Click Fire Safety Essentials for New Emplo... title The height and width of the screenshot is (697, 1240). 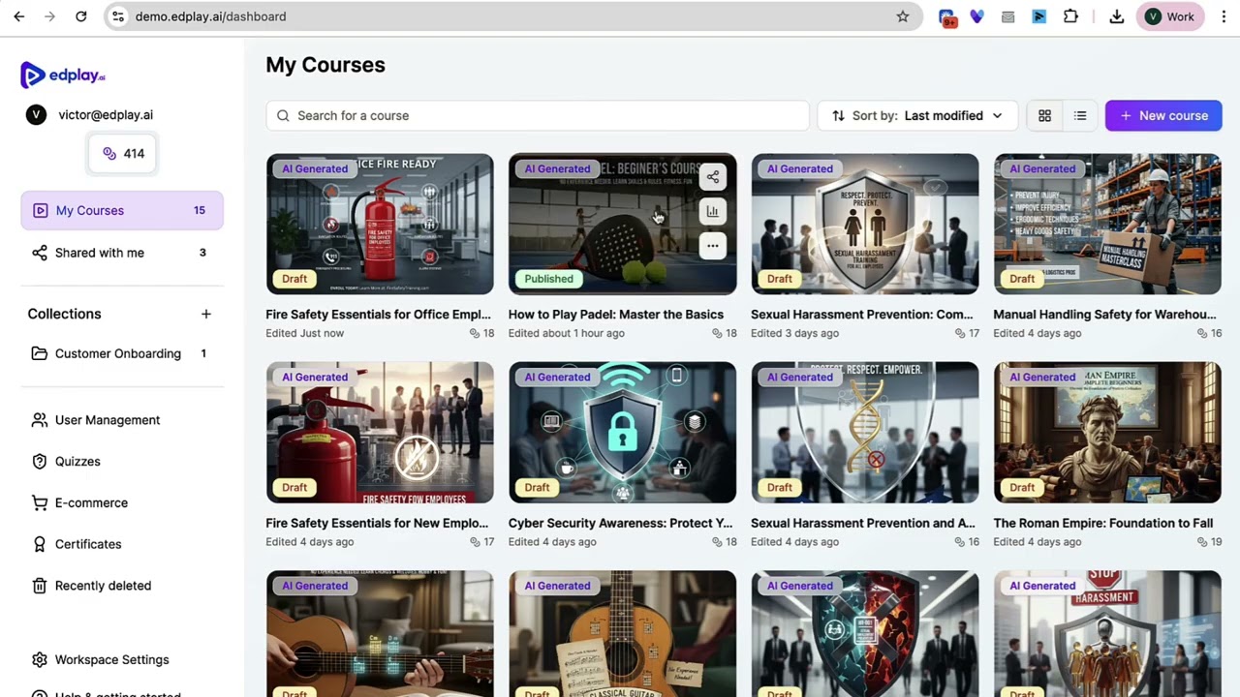click(377, 524)
